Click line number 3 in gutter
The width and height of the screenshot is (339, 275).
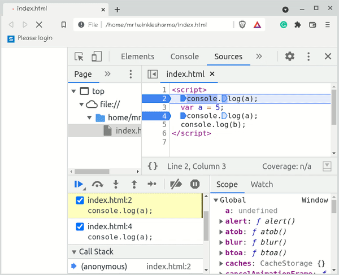click(164, 107)
